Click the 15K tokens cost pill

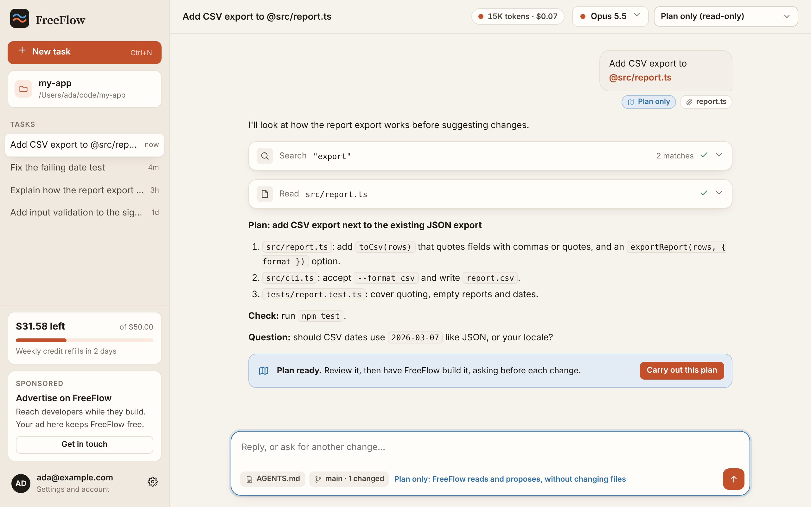tap(518, 16)
